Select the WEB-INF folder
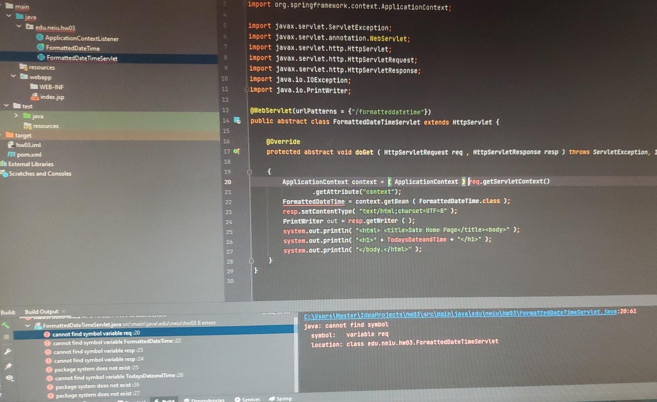Screen dimensions: 657x402 [x=51, y=87]
